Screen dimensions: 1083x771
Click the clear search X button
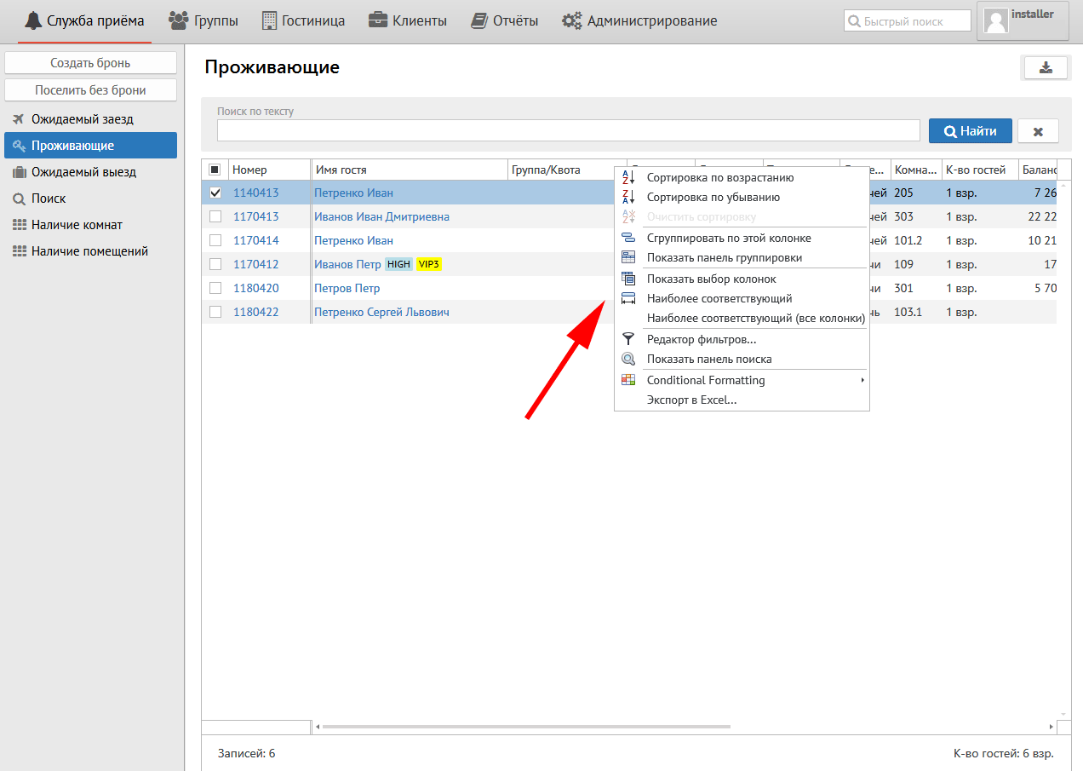[1038, 131]
